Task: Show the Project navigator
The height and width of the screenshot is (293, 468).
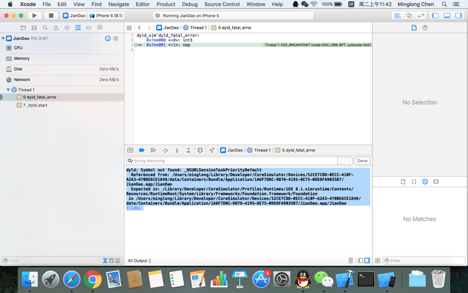Action: (23, 27)
